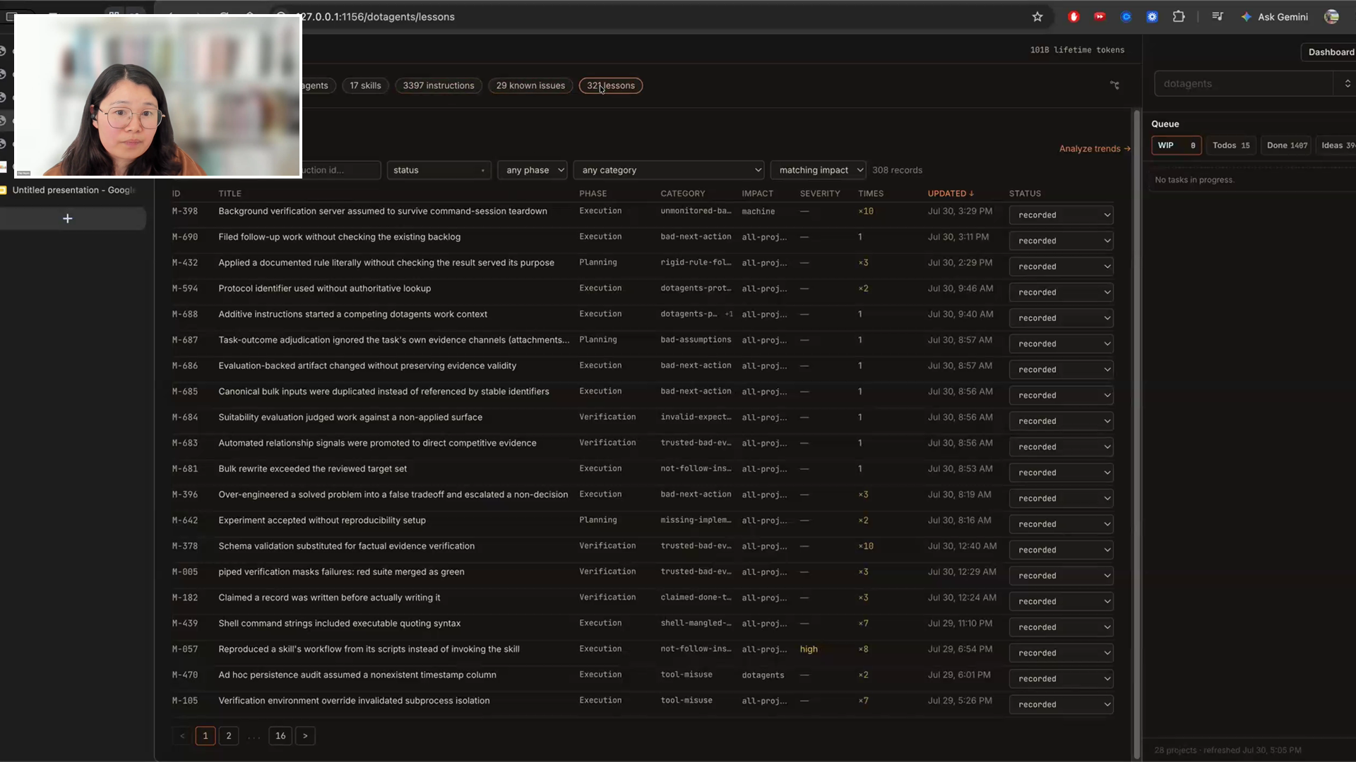The width and height of the screenshot is (1356, 762).
Task: Open the Analyze trends link
Action: click(x=1095, y=149)
